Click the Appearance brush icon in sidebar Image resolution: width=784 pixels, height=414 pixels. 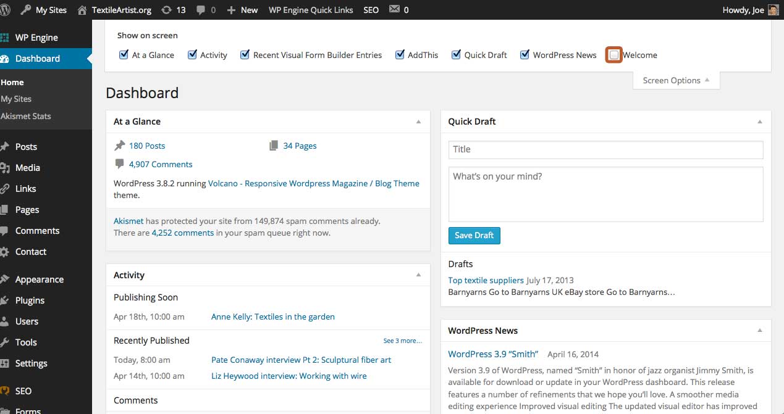click(x=5, y=279)
